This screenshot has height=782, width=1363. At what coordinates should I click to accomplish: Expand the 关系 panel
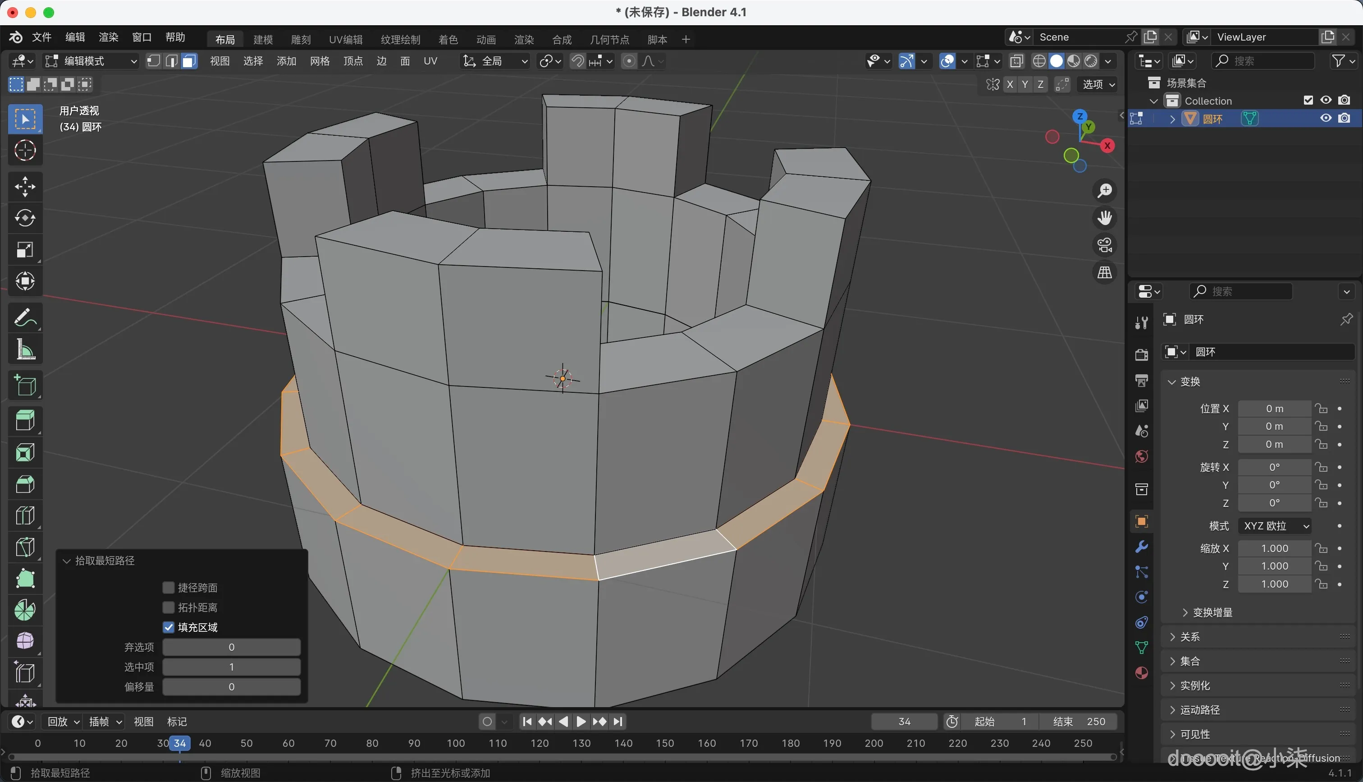tap(1189, 637)
